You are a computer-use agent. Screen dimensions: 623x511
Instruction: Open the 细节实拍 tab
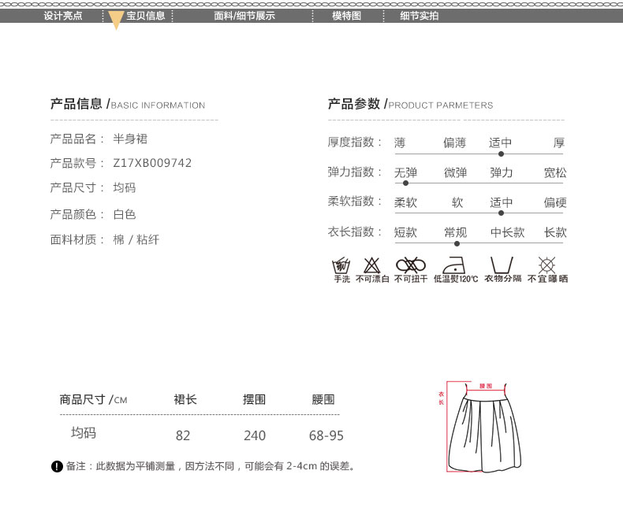tap(420, 16)
